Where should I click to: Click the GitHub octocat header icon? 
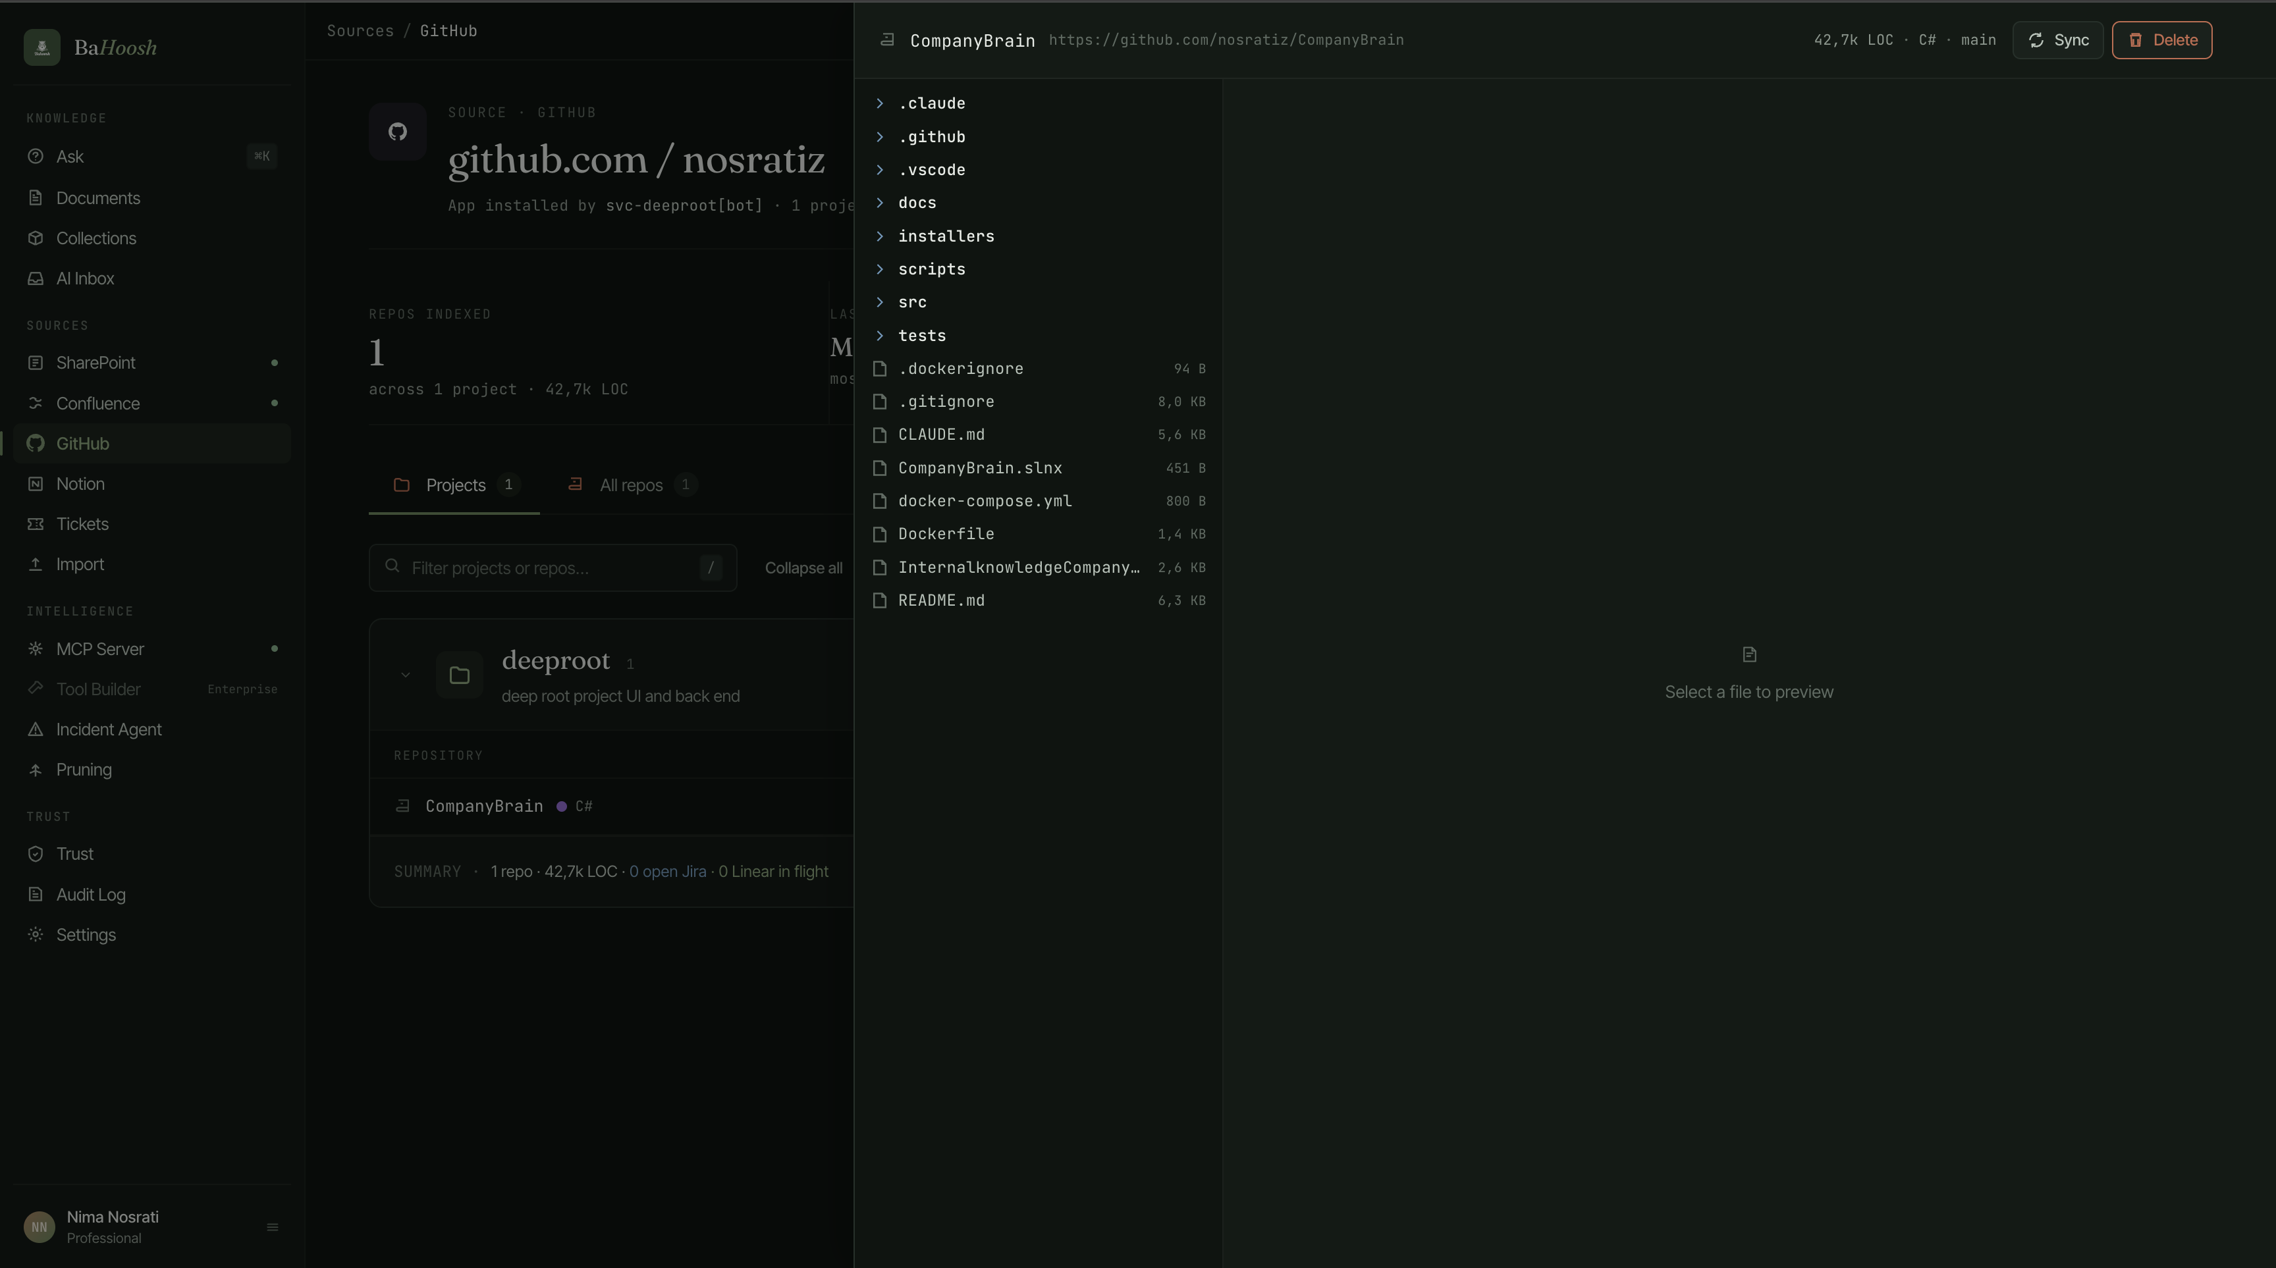(398, 132)
